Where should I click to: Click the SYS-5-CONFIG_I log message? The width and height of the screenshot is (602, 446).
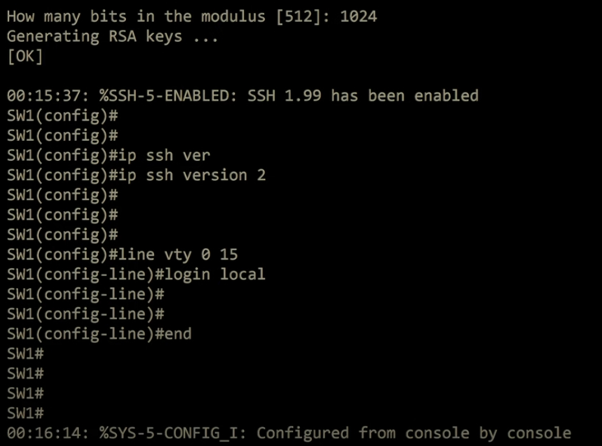[x=289, y=433]
